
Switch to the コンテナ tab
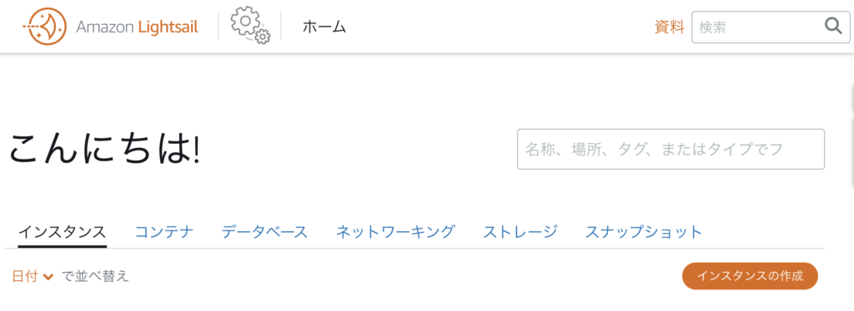point(164,232)
